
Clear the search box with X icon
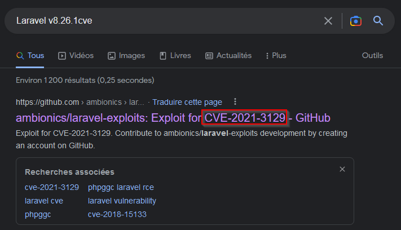(x=328, y=21)
